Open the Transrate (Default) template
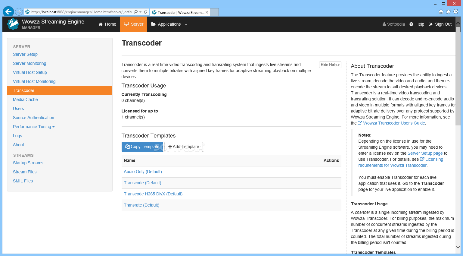The height and width of the screenshot is (256, 463). (x=141, y=205)
